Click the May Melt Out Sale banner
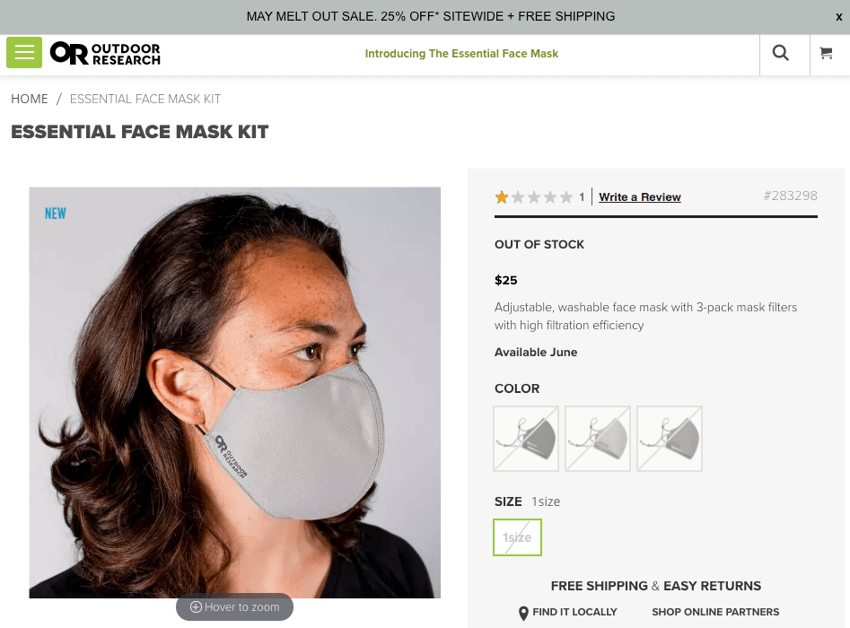 click(x=431, y=16)
